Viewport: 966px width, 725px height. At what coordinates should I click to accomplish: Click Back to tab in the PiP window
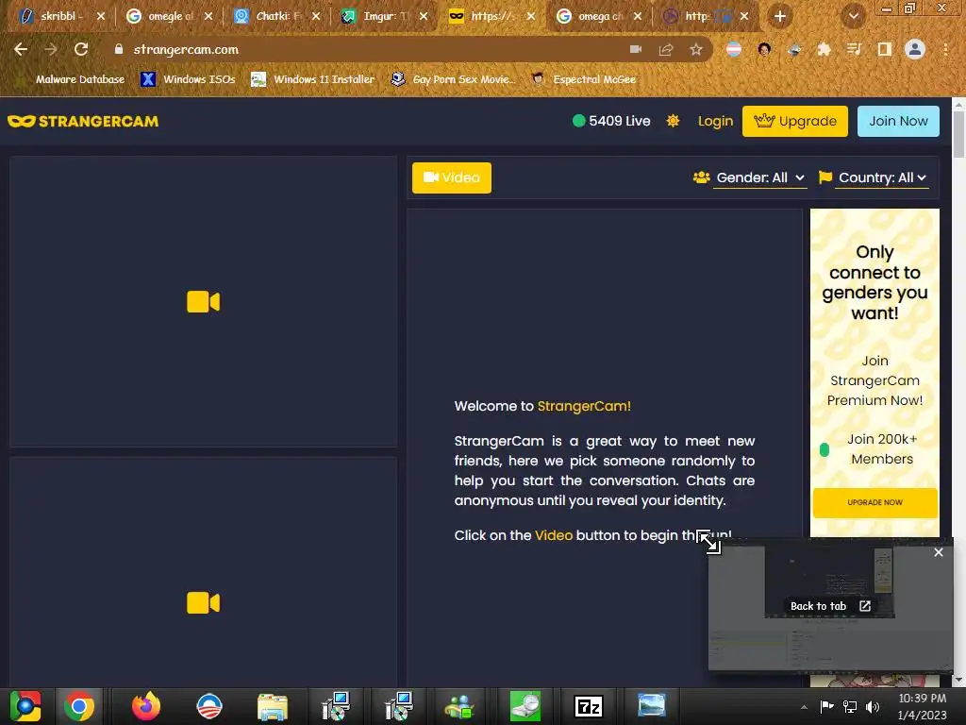pyautogui.click(x=829, y=606)
